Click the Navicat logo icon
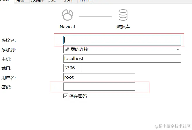The height and width of the screenshot is (130, 192). (68, 15)
